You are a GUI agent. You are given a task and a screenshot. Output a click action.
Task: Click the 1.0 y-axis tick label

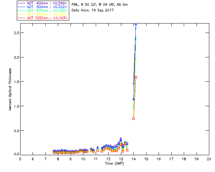coord(16,106)
